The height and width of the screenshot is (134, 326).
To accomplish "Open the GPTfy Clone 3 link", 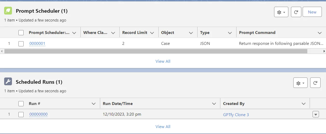I will pos(236,115).
